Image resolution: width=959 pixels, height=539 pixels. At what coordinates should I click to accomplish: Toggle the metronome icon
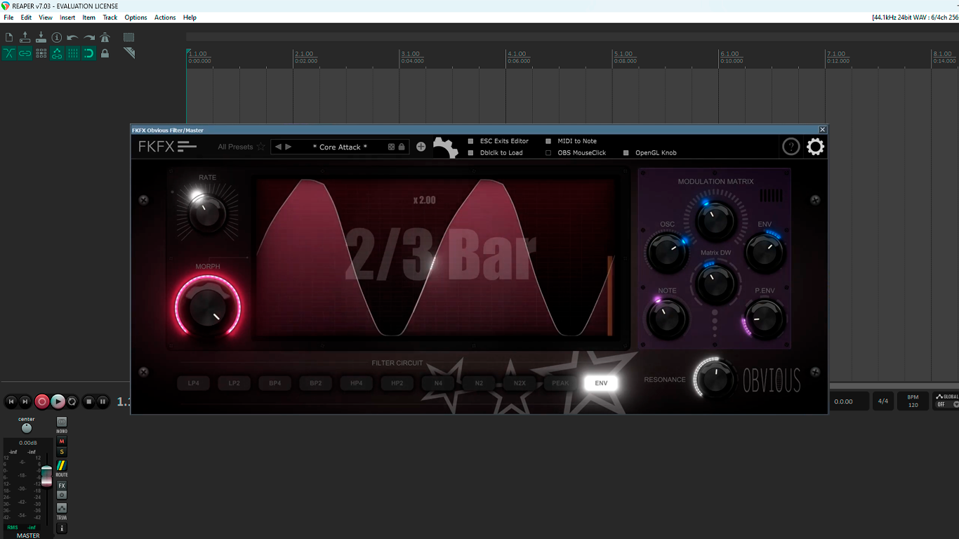[105, 37]
